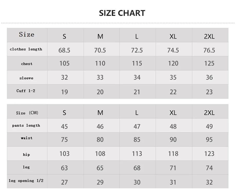Select pants length value 46 for M

(x=100, y=126)
